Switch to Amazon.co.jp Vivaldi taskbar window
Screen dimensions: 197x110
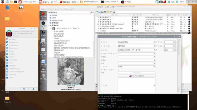[28, 2]
